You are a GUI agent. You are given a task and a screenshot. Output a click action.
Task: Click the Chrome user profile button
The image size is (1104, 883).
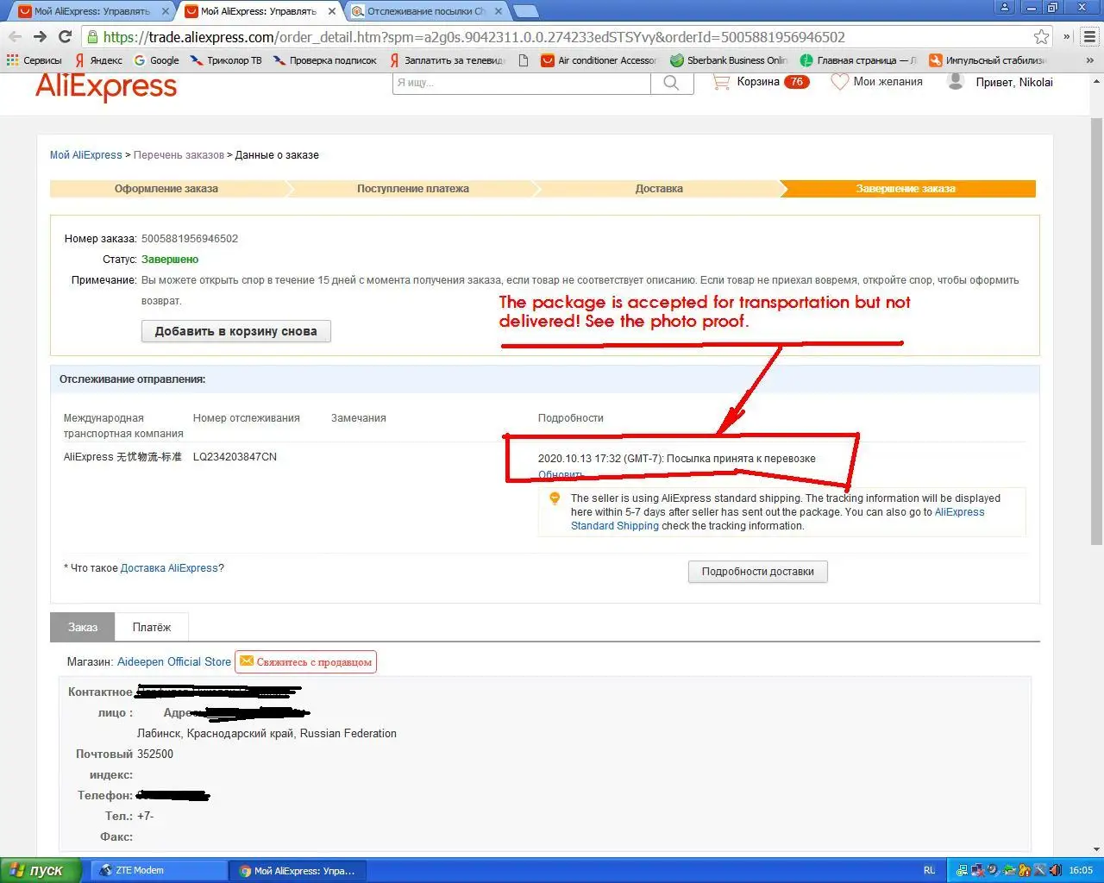[1004, 7]
